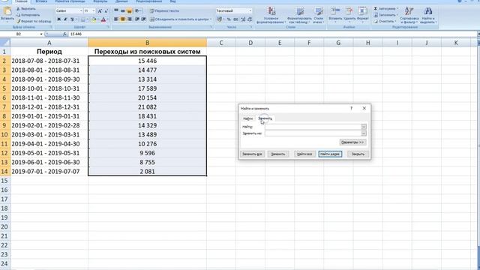Select the Найти tab in the dialog

point(247,118)
